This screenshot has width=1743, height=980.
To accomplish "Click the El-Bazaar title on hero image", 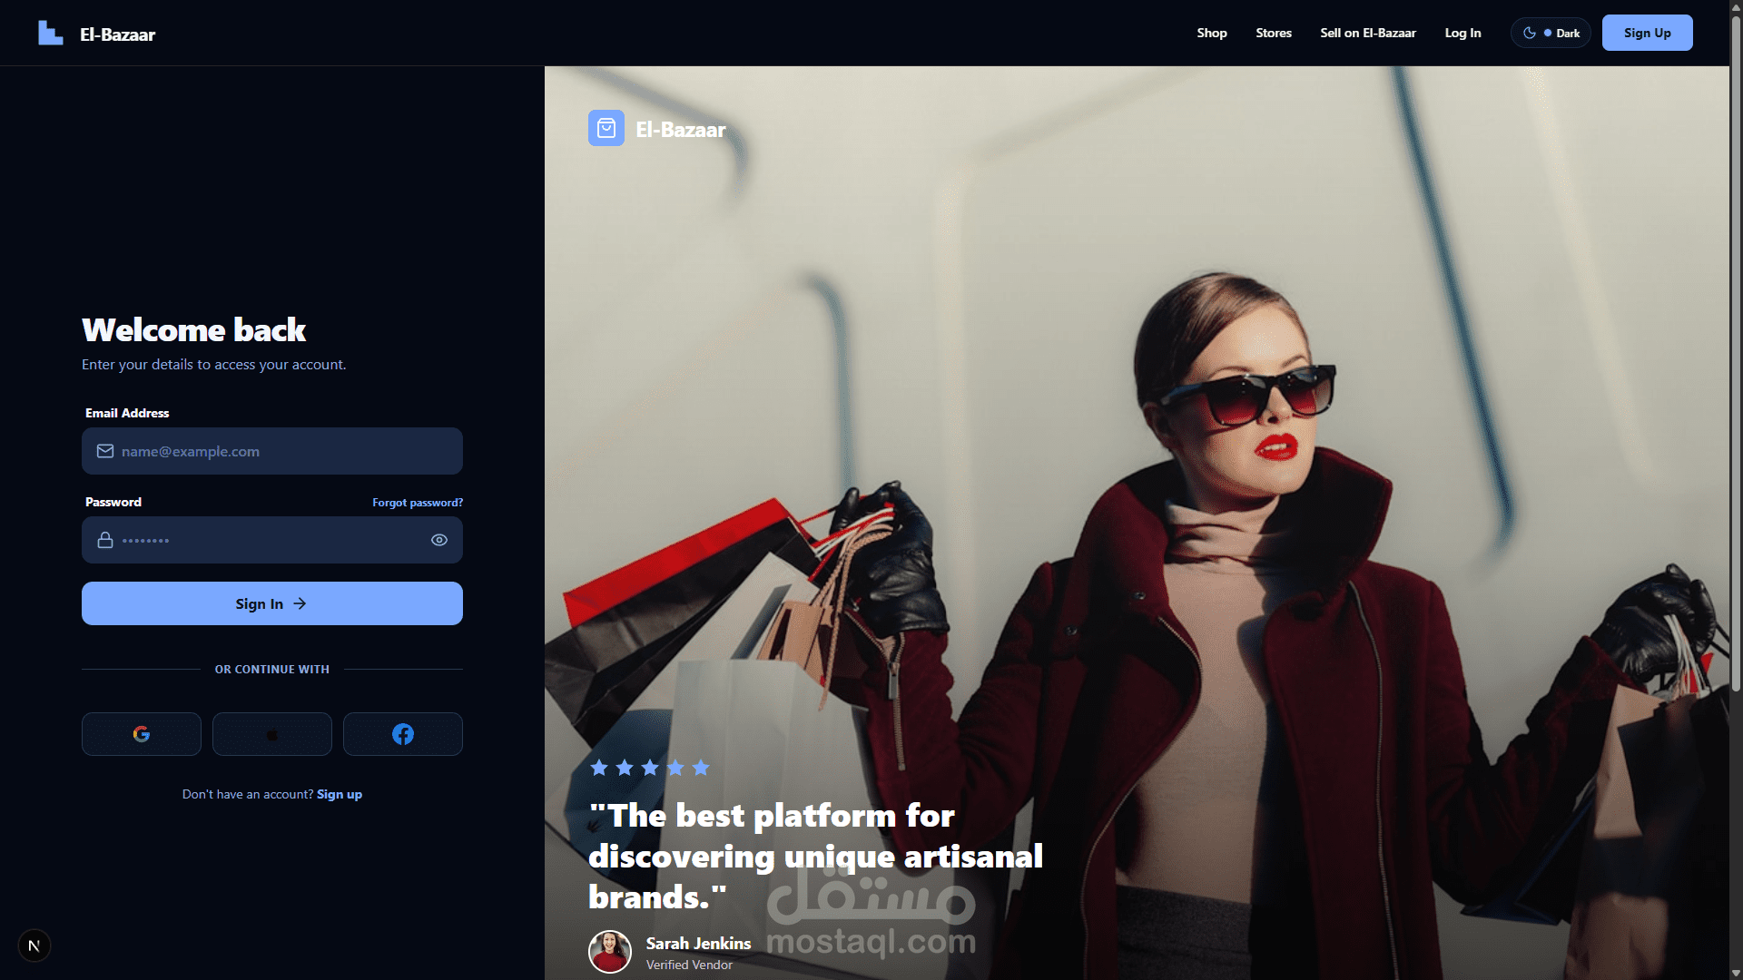I will point(681,130).
